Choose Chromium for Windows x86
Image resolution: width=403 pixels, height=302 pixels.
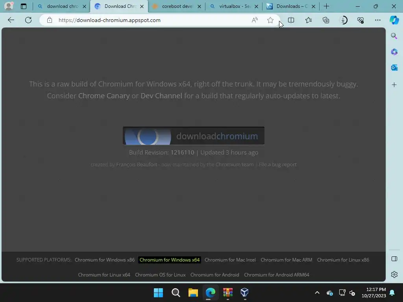(x=105, y=260)
